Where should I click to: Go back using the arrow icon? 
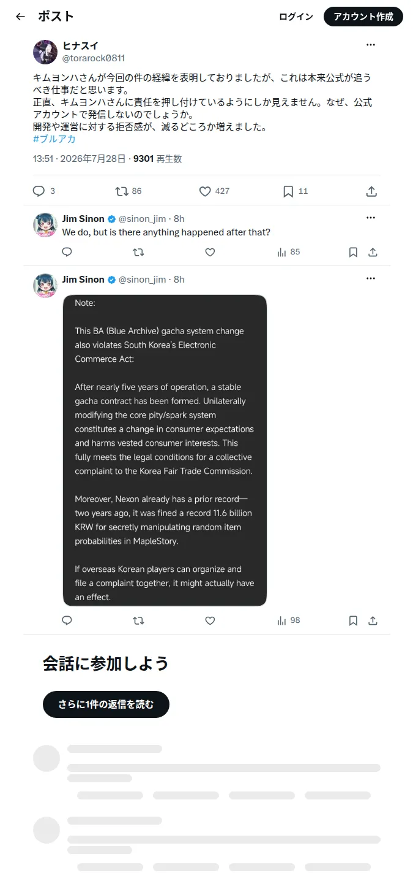(20, 17)
